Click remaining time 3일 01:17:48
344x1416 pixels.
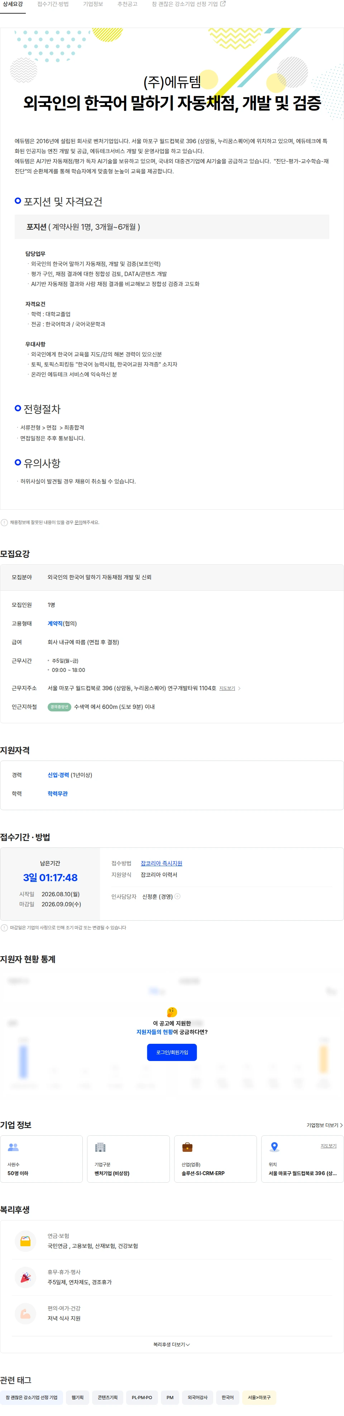point(50,878)
